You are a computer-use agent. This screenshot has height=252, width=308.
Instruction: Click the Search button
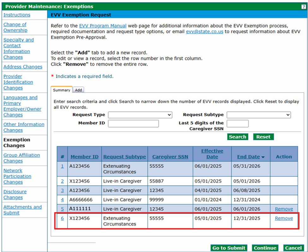click(x=238, y=137)
